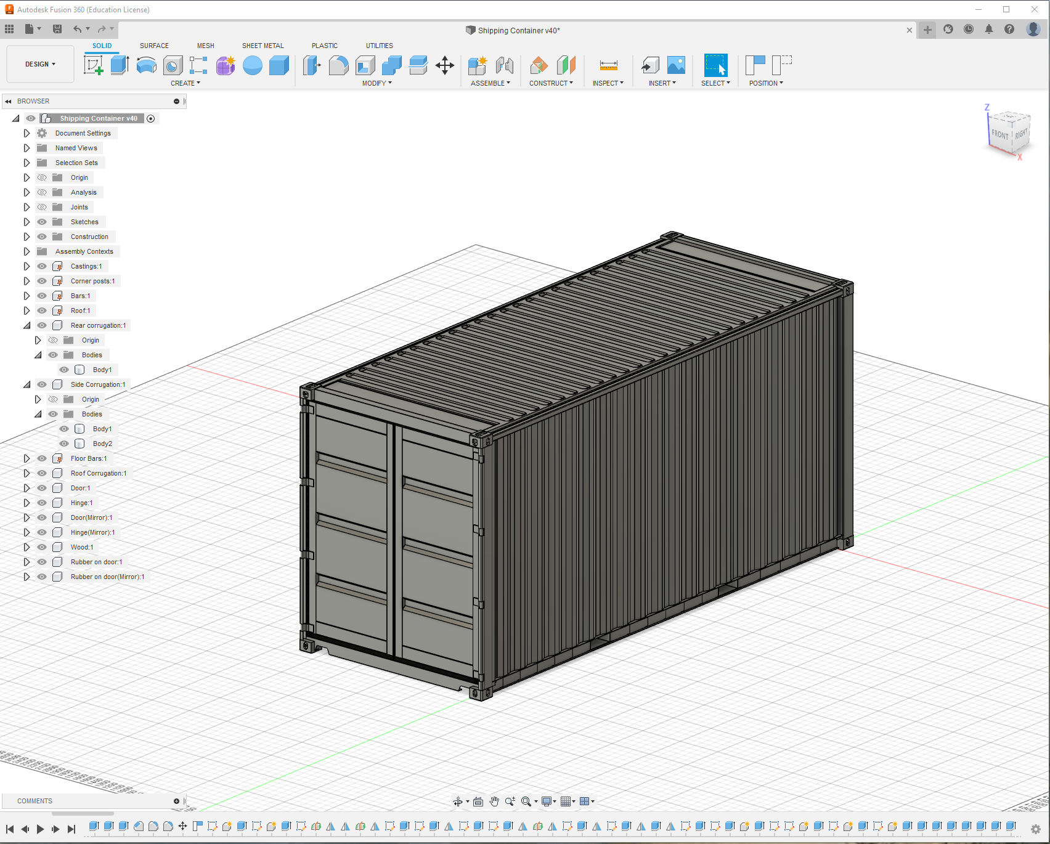Viewport: 1050px width, 844px height.
Task: Open the Measure tool under Inspect
Action: [608, 65]
